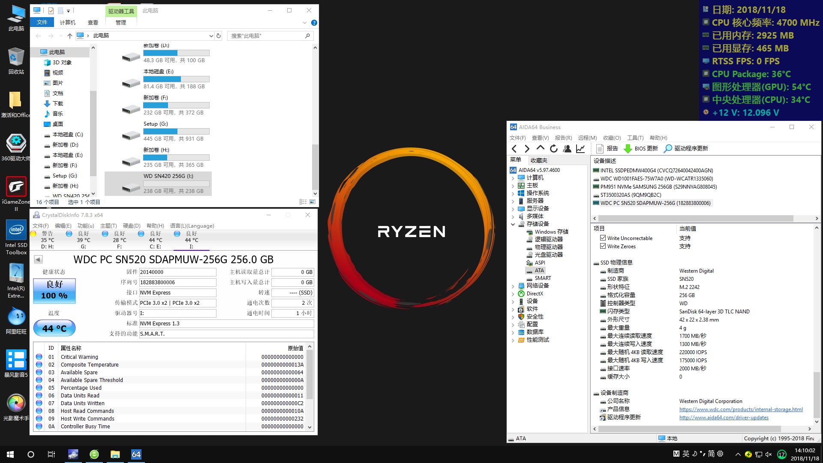Switch to the 收藏夹 tab in AIDA64
This screenshot has width=823, height=463.
pos(538,160)
